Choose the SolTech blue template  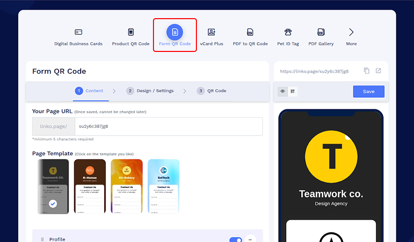tap(163, 186)
